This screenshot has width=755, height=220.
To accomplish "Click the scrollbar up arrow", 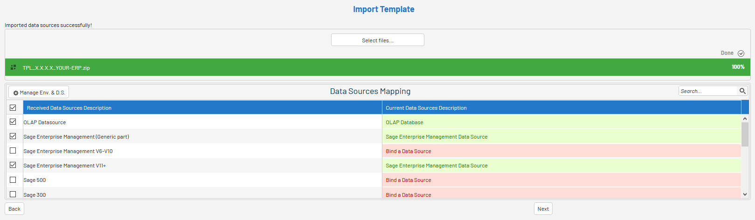I will (x=745, y=119).
